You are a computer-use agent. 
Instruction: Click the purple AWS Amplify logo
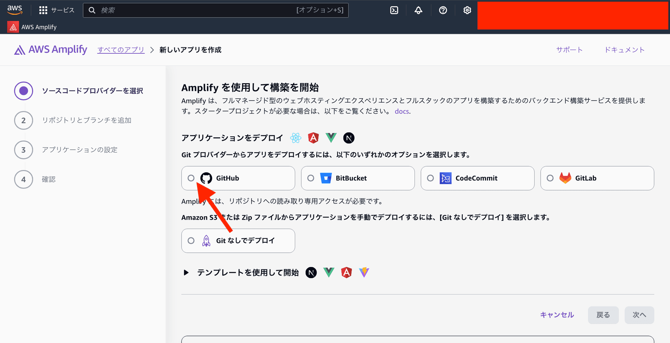click(x=51, y=50)
